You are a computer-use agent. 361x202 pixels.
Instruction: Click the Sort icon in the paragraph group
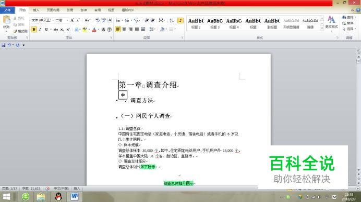click(172, 20)
